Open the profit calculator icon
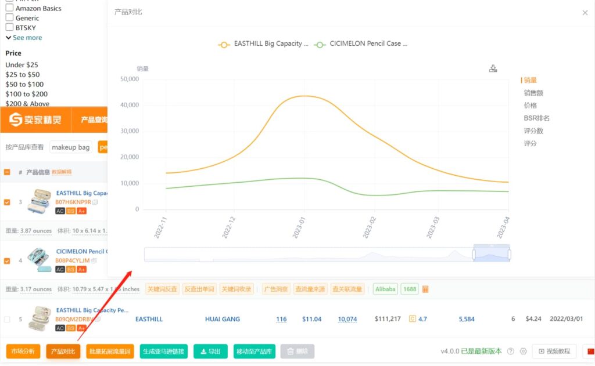 pyautogui.click(x=425, y=289)
